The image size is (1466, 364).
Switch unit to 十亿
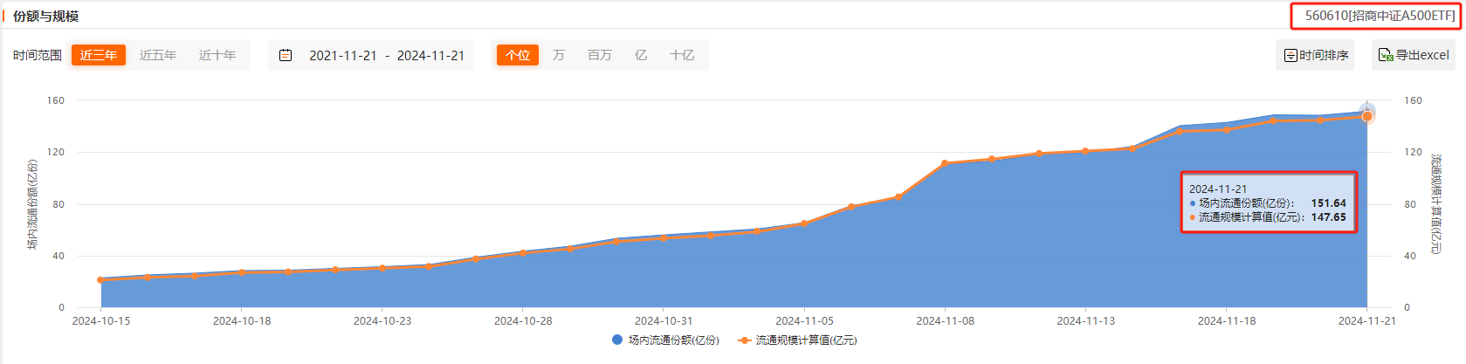(x=682, y=55)
